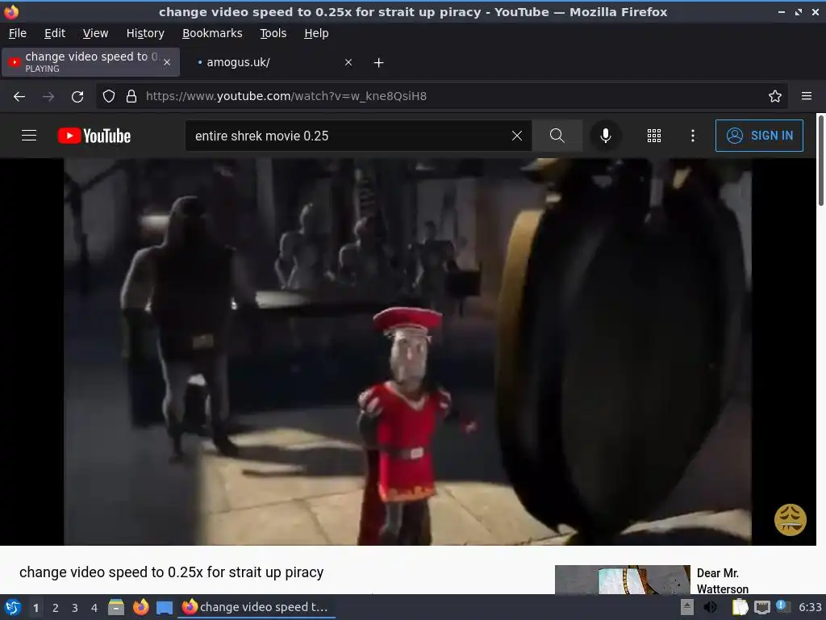Screen dimensions: 826x620
Task: Switch to workspace 2
Action: (56, 608)
